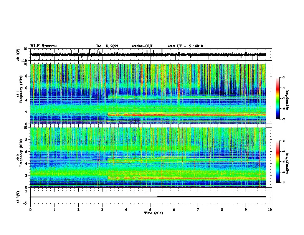Click the "-3" tick on ch.2 colorbar

283,141
